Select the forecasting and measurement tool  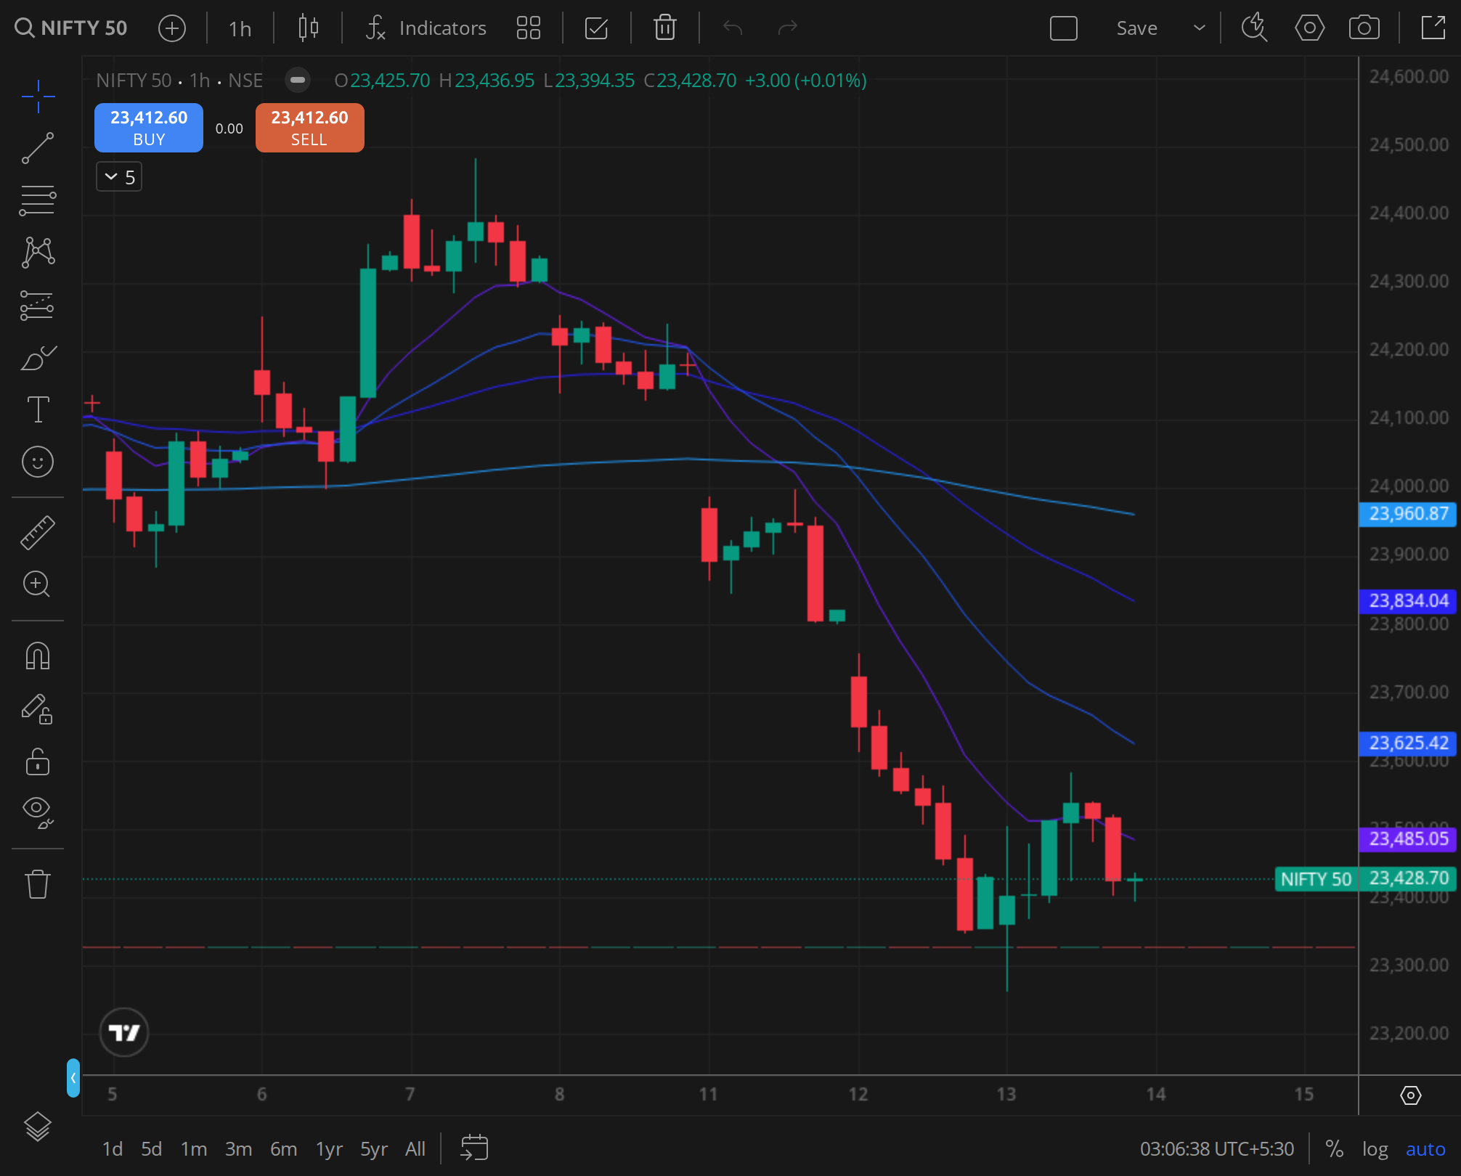(38, 306)
